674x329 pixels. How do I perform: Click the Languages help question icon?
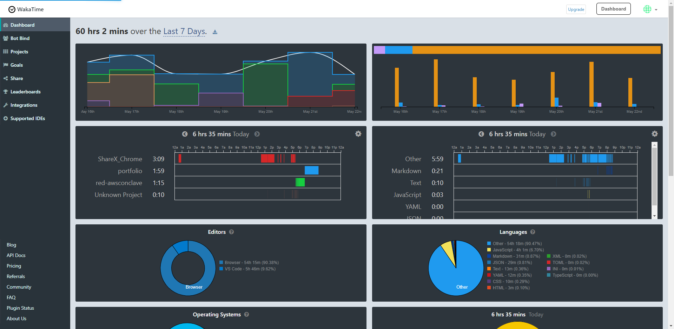pos(533,232)
